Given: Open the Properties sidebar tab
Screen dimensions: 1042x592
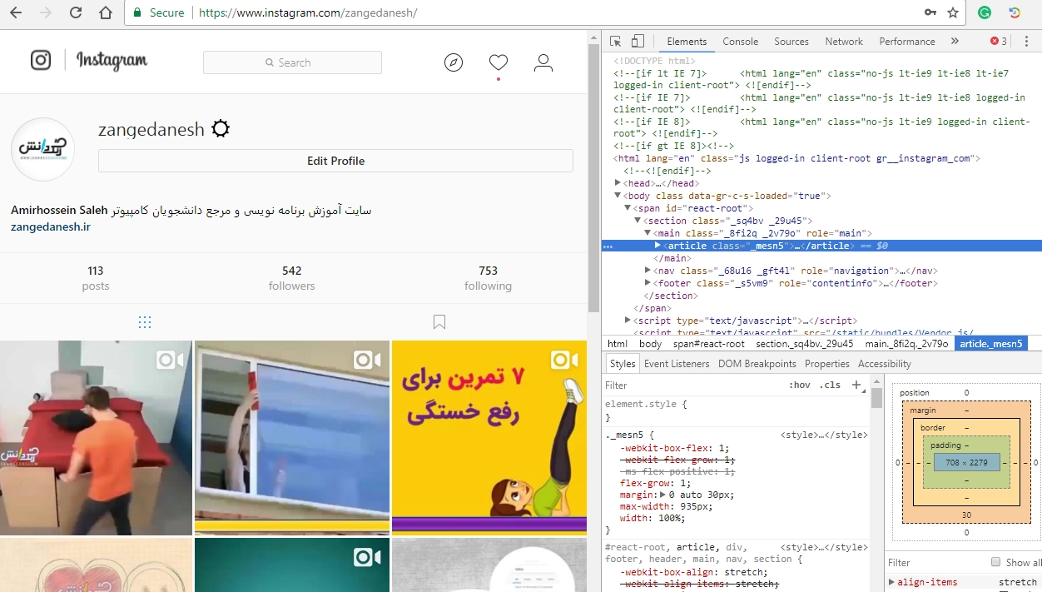Looking at the screenshot, I should tap(827, 364).
